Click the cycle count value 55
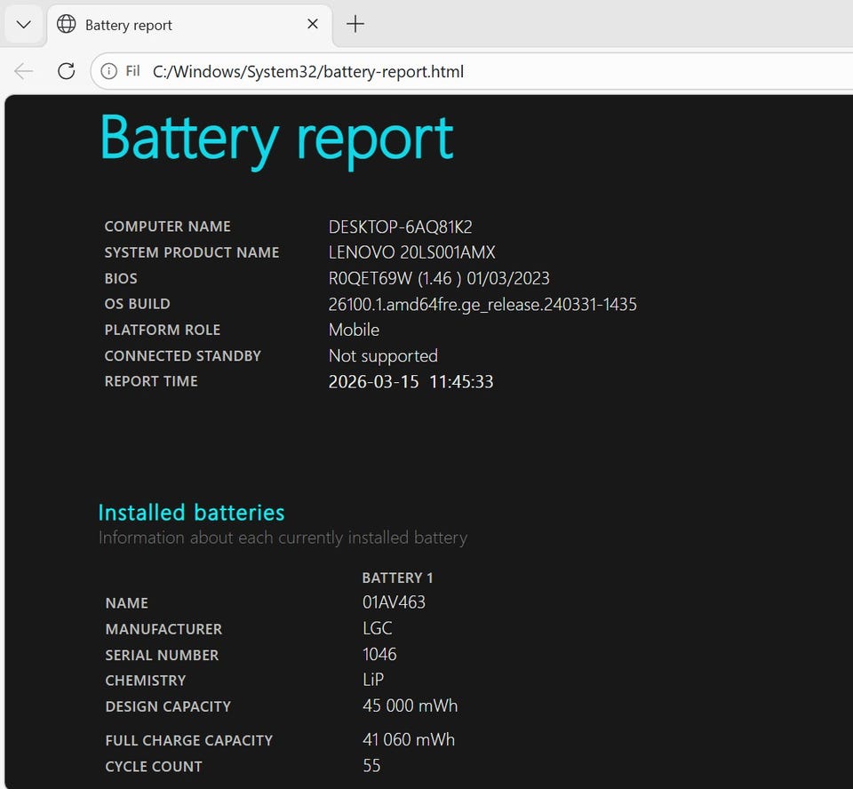The image size is (853, 789). point(371,766)
